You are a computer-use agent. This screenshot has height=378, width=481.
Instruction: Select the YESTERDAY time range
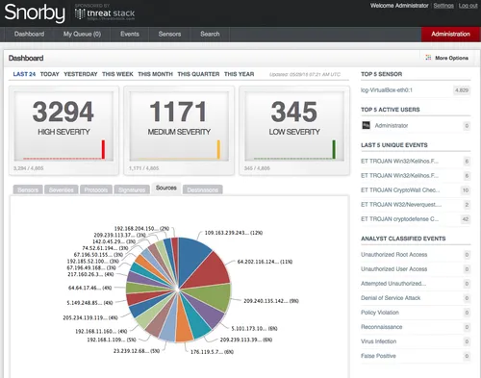81,74
